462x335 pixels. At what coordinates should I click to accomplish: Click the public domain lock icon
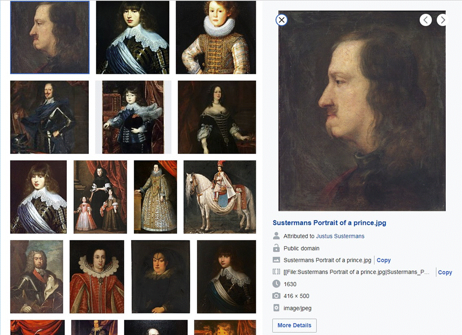pyautogui.click(x=276, y=248)
